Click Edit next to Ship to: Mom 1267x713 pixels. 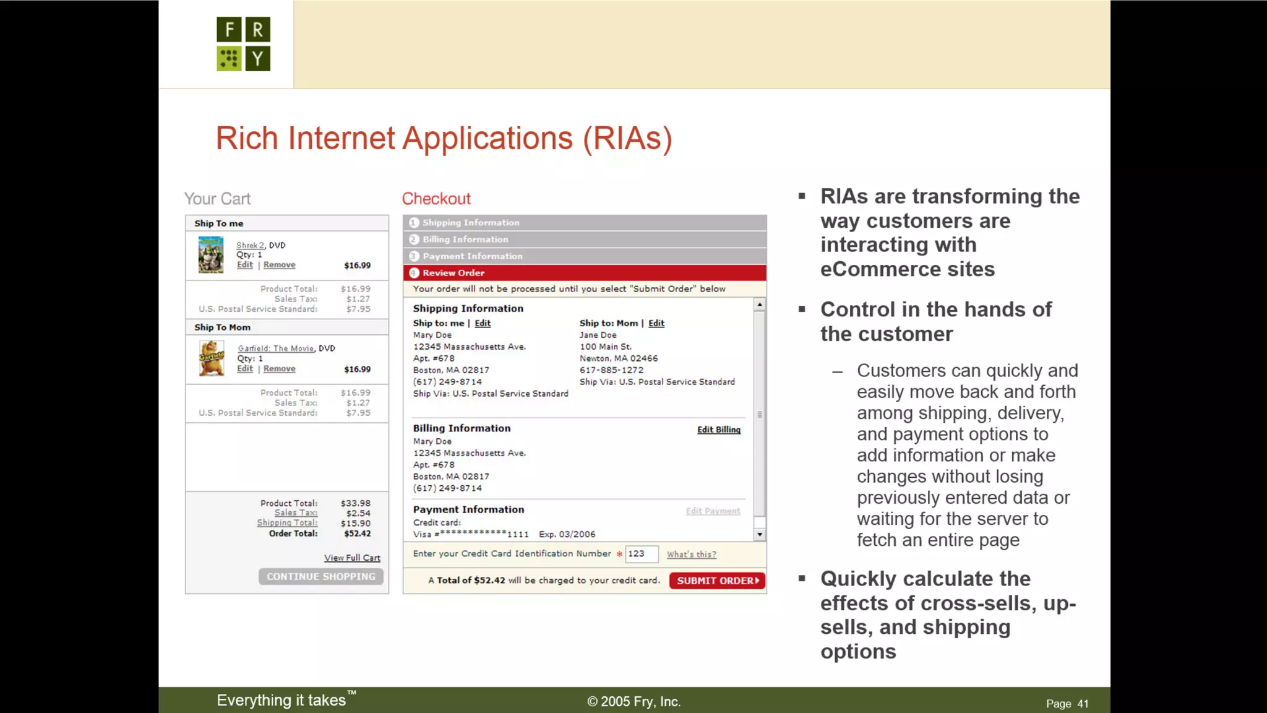[x=656, y=323]
